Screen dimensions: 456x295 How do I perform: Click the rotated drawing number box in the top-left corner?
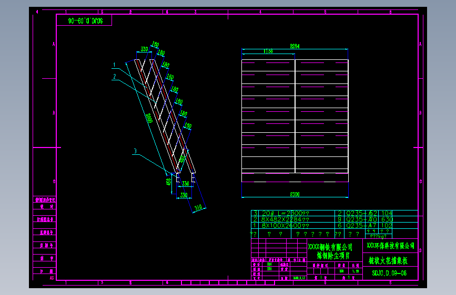click(84, 20)
